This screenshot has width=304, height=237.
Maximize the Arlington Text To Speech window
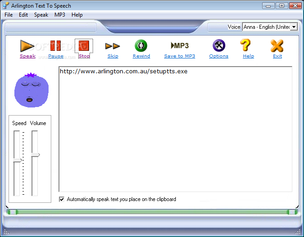coord(282,6)
